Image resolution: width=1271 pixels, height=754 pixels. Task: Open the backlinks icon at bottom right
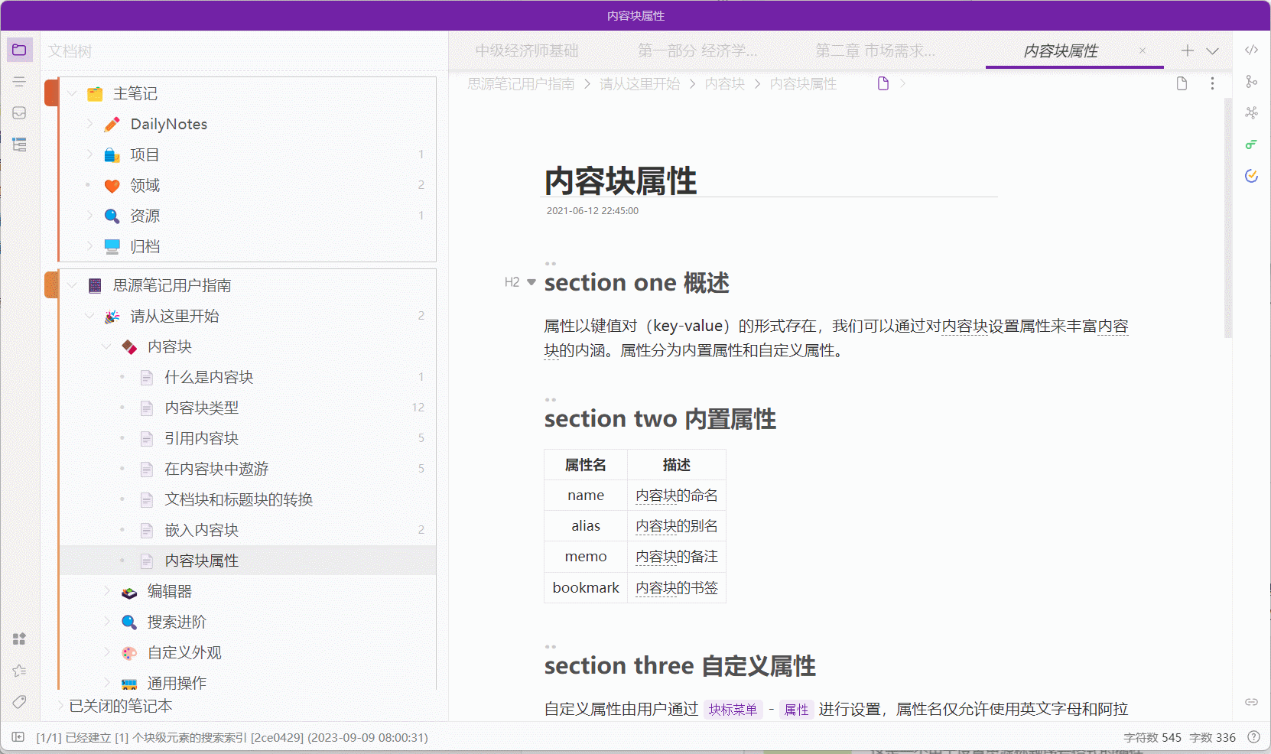pos(1251,701)
